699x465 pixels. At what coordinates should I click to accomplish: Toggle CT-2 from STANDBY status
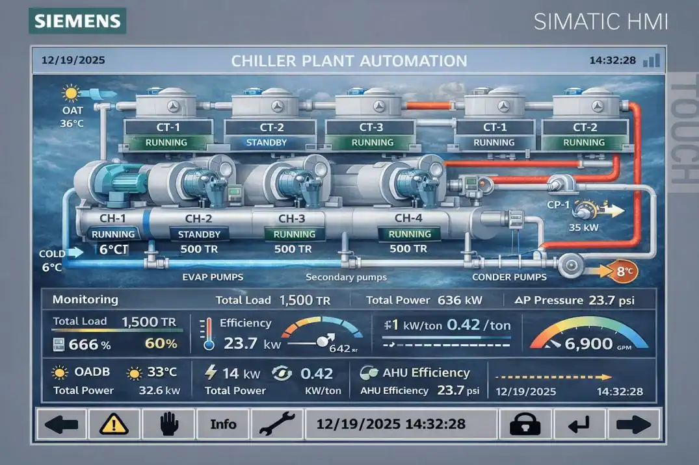[267, 142]
